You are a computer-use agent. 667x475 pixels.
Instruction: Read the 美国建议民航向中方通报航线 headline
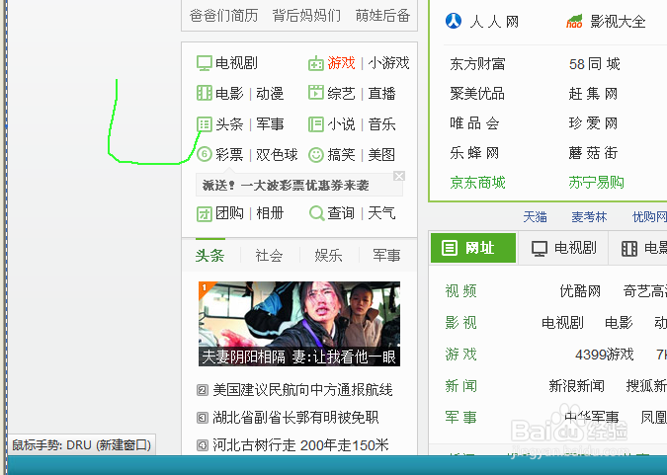tap(303, 389)
